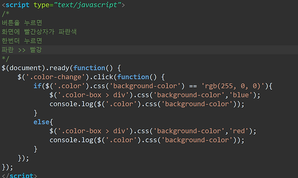Click the 'red' string value
The image size is (298, 178).
(x=239, y=131)
